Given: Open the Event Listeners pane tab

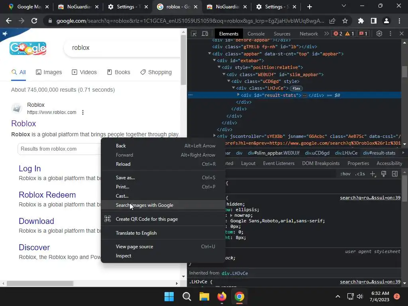Looking at the screenshot, I should click(x=279, y=163).
